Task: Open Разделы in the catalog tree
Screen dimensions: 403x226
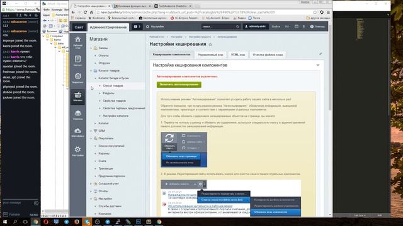Action: coord(108,94)
